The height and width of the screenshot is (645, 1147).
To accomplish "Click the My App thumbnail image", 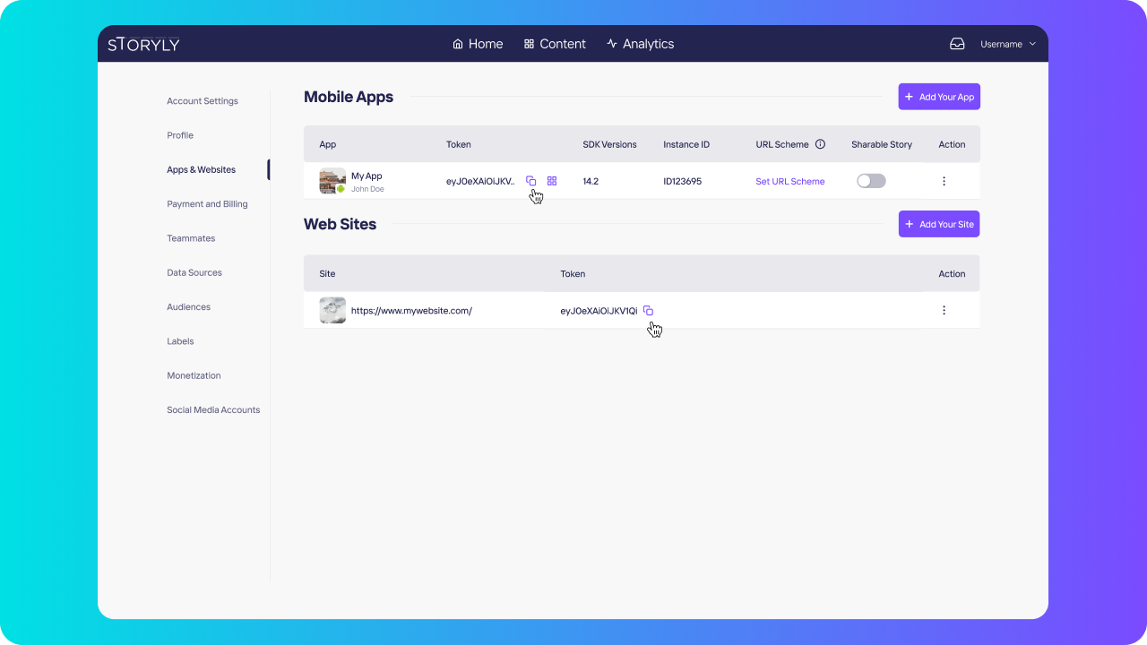I will [332, 181].
